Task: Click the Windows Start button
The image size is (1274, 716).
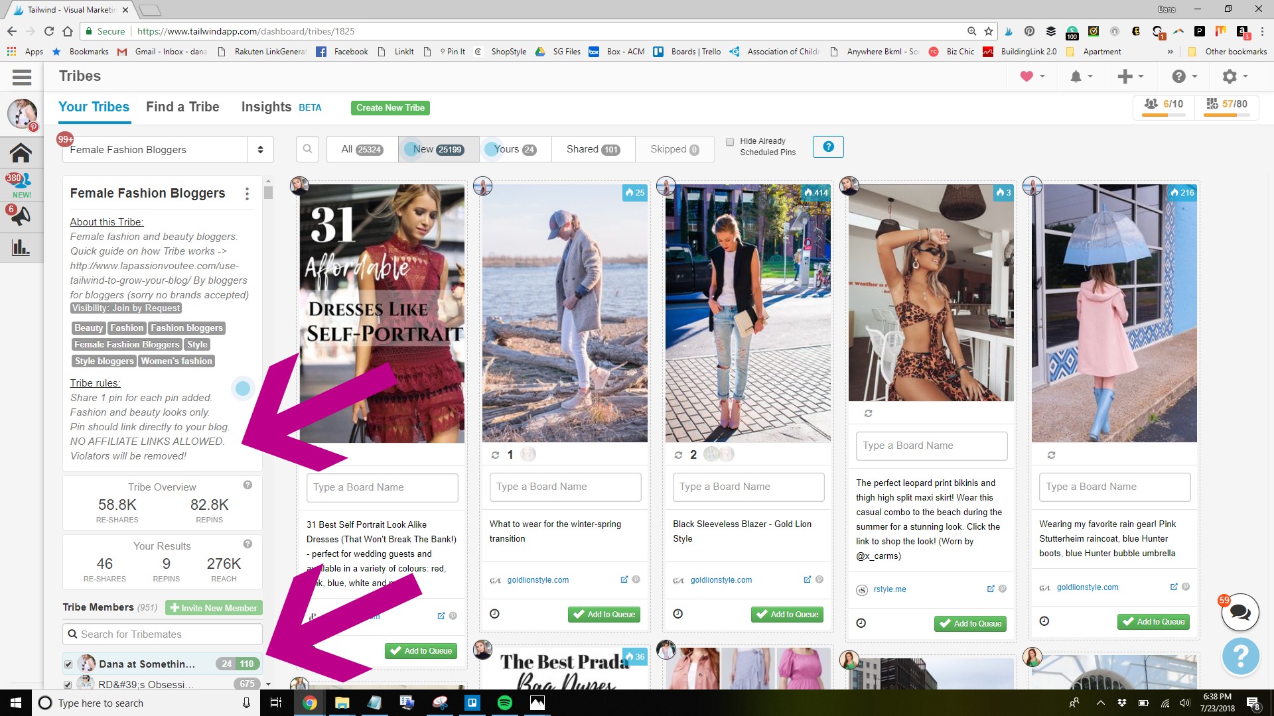Action: click(16, 703)
